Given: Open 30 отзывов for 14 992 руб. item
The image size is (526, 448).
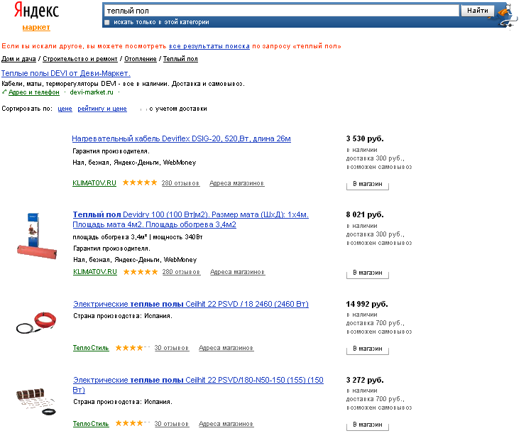Looking at the screenshot, I should point(171,348).
